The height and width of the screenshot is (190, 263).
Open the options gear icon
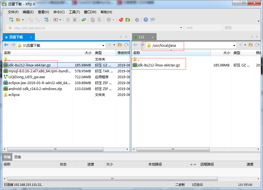tap(137, 20)
